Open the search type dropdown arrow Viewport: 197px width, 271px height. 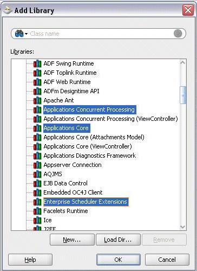point(26,34)
